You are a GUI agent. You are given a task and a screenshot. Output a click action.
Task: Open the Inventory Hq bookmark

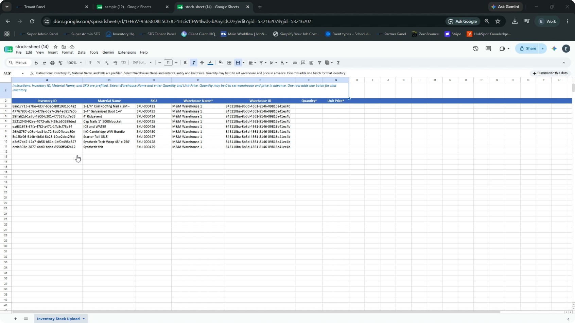pyautogui.click(x=120, y=34)
